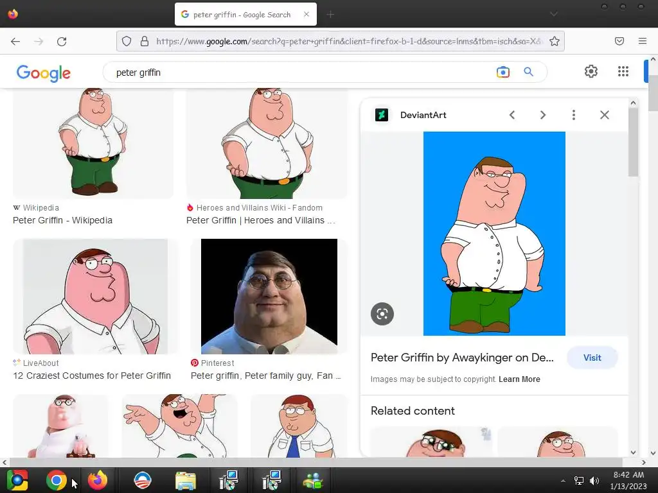
Task: Click the site security padlock icon
Action: click(145, 41)
